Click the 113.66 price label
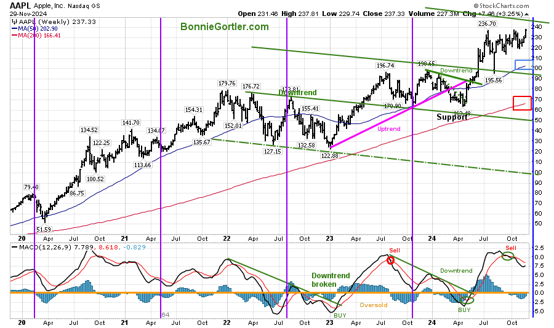Screen dimensions: 554x328 142,165
